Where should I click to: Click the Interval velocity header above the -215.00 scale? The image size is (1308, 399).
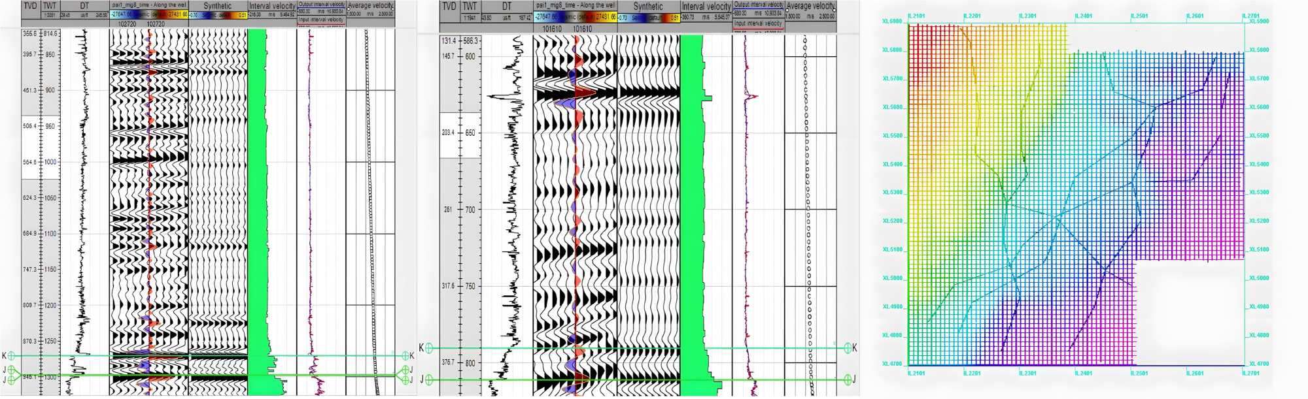point(271,6)
